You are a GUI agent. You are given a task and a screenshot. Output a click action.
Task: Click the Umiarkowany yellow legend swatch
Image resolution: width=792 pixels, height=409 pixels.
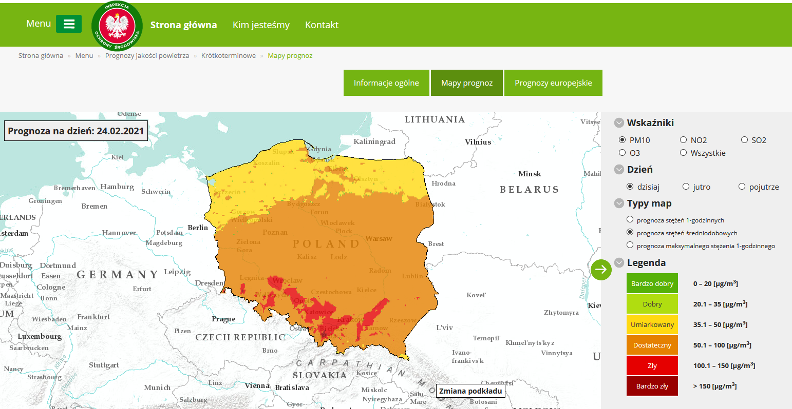pyautogui.click(x=652, y=324)
